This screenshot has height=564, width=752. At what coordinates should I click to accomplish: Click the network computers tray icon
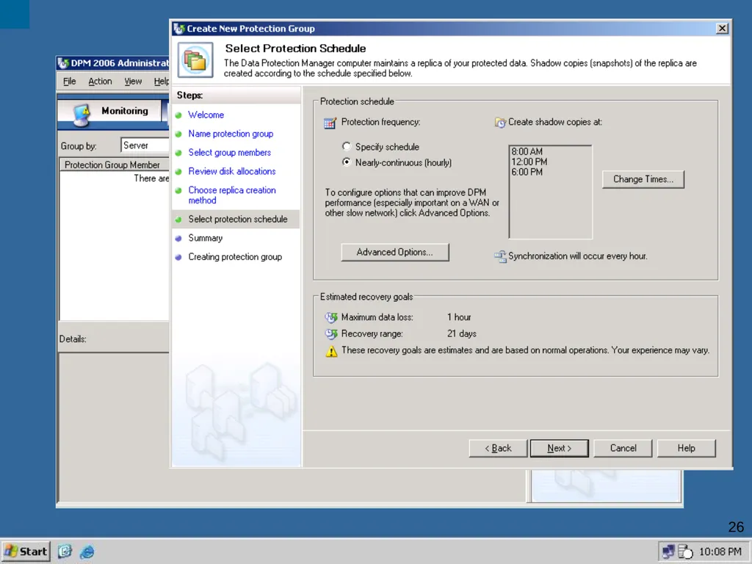[x=668, y=552]
